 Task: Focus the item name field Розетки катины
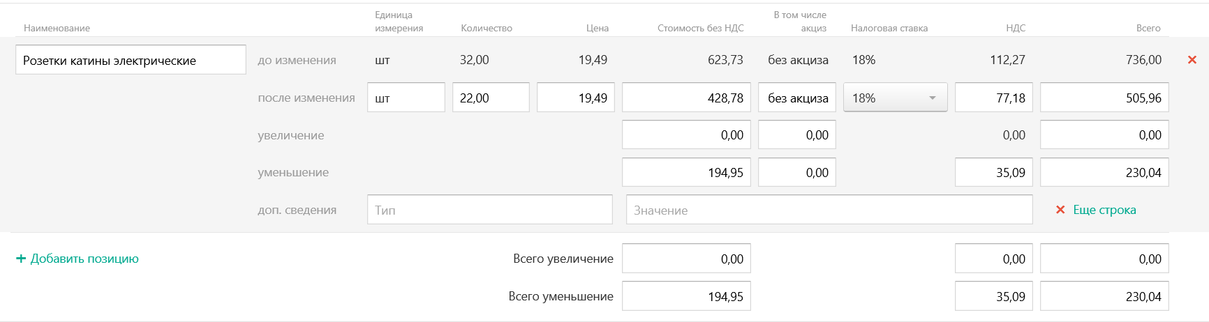pos(131,60)
